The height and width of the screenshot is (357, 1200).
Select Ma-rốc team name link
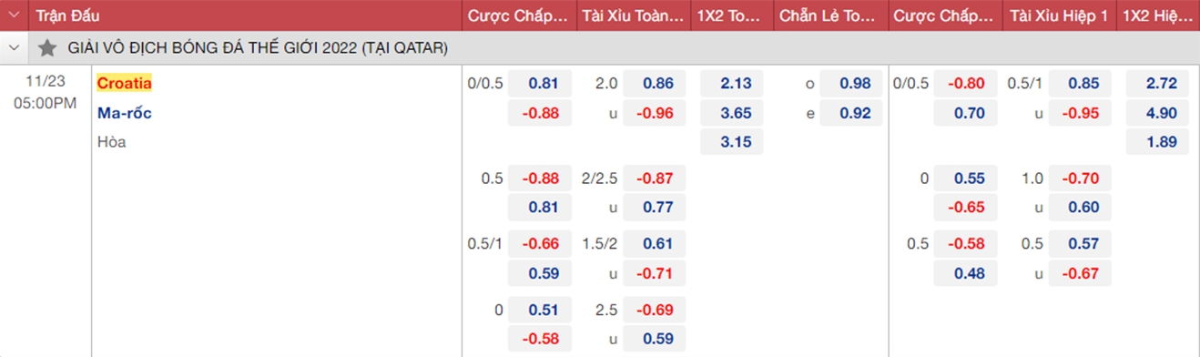click(125, 113)
